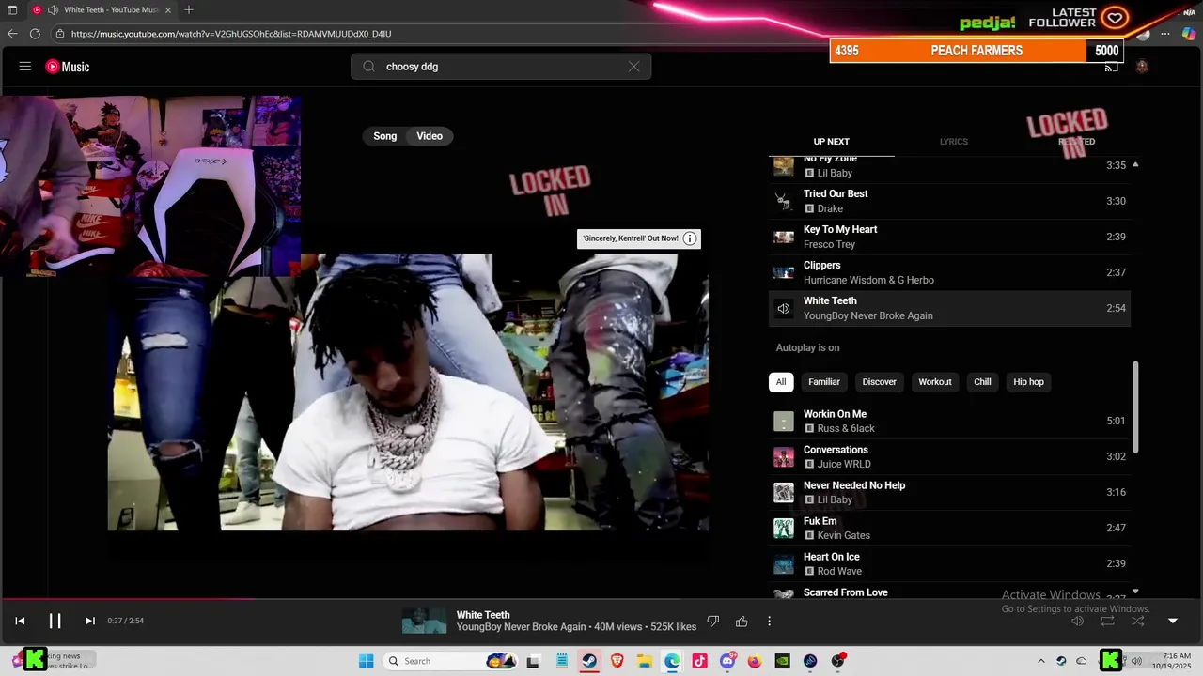Switch playback to Video mode
The width and height of the screenshot is (1203, 676).
click(430, 136)
